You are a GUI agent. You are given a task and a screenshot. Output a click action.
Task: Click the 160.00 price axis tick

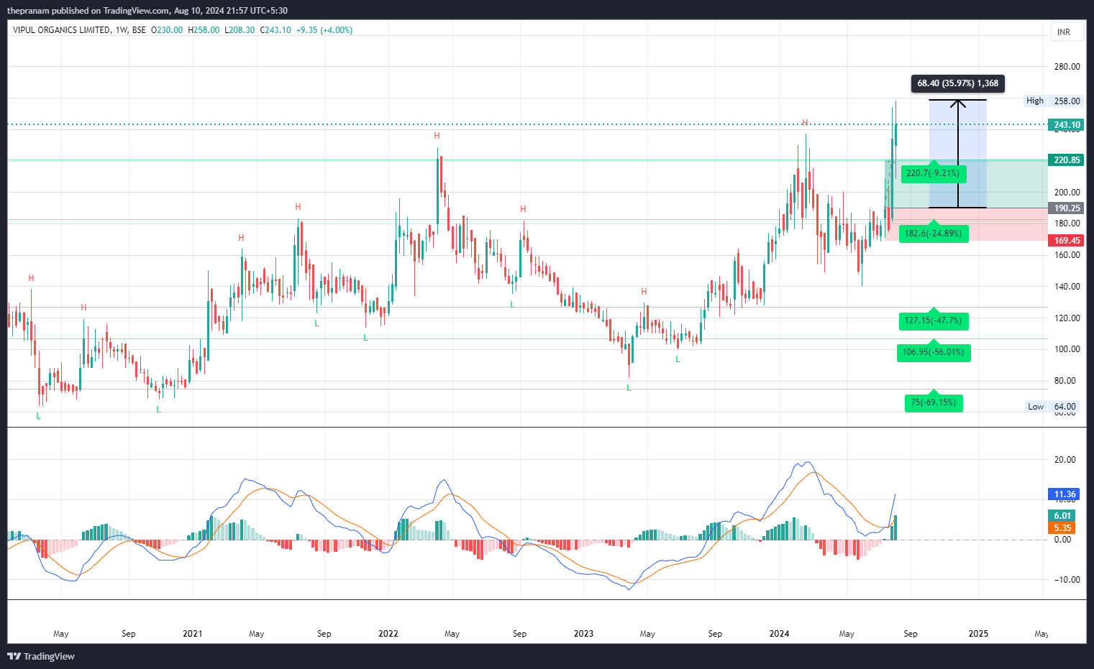pyautogui.click(x=1067, y=255)
